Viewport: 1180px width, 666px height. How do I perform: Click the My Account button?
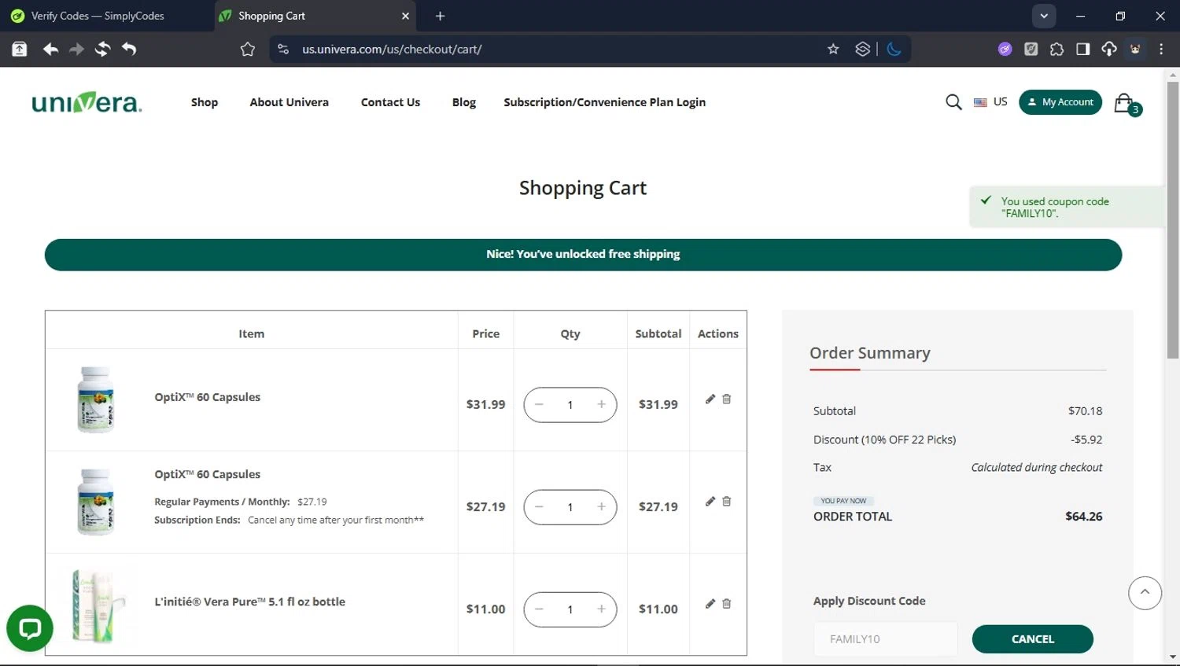pos(1060,102)
